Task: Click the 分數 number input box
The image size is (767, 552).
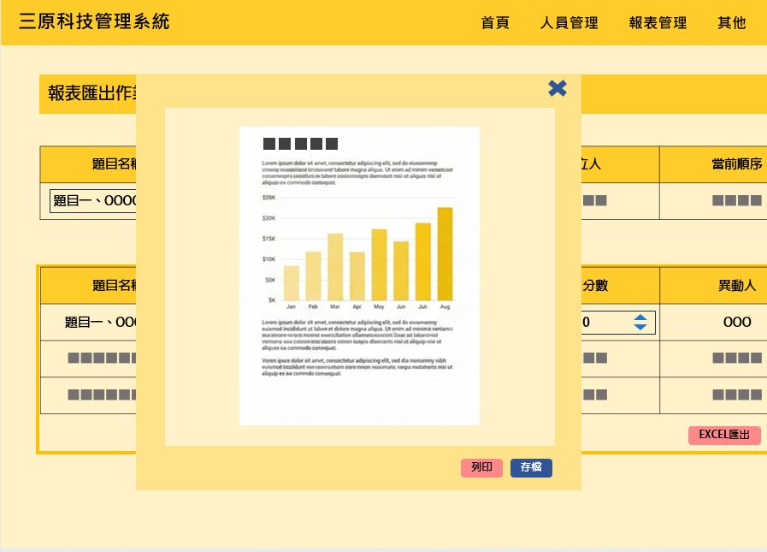Action: click(607, 323)
